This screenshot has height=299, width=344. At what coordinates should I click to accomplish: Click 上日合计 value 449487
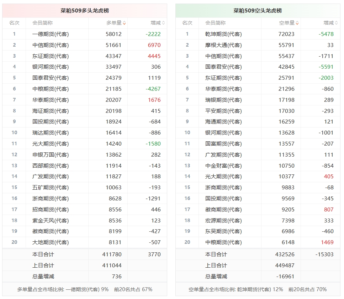pyautogui.click(x=285, y=265)
